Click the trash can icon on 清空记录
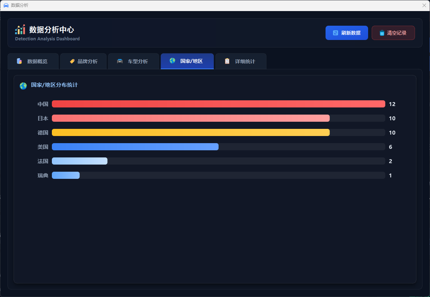This screenshot has width=430, height=297. (382, 33)
